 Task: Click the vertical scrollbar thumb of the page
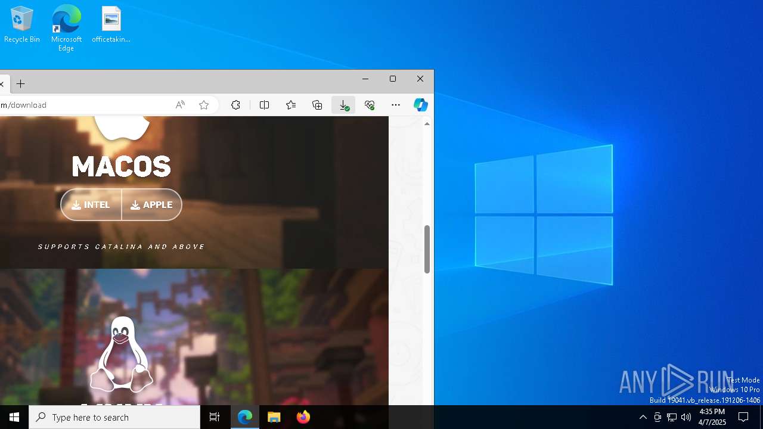pyautogui.click(x=427, y=249)
